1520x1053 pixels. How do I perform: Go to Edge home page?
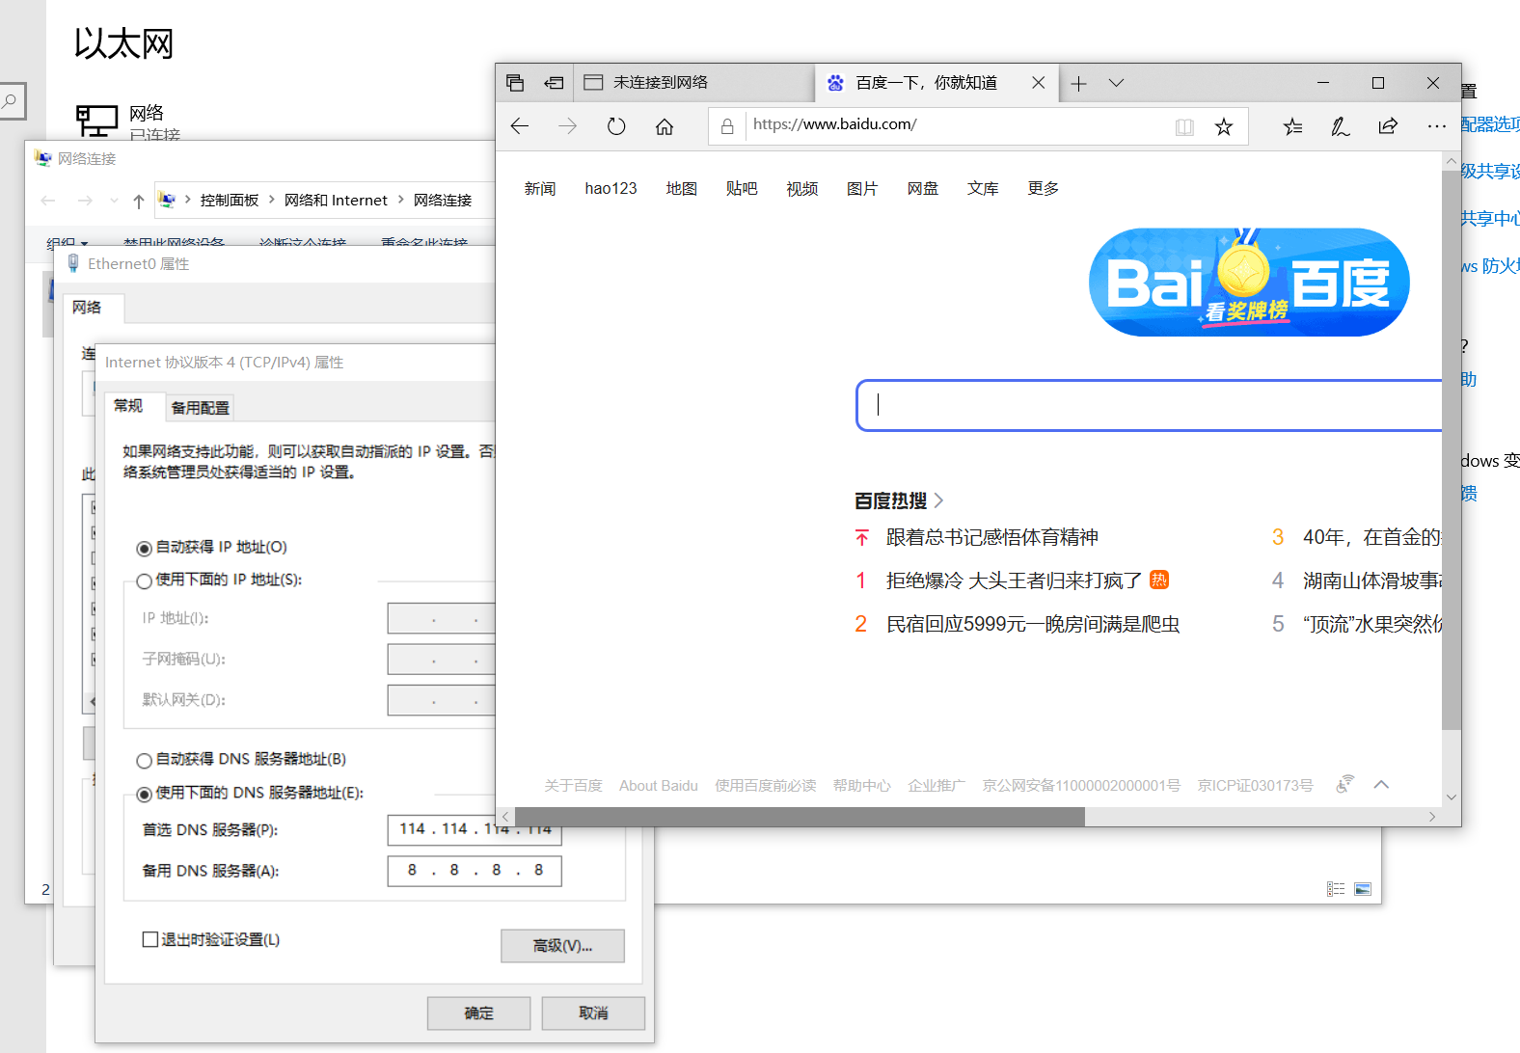(x=665, y=126)
